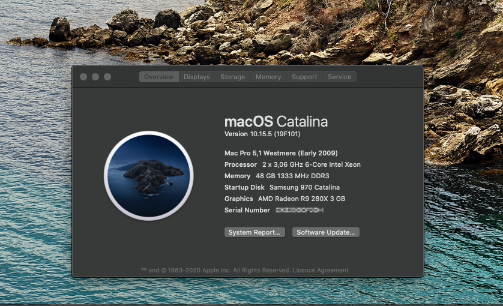
Task: Click the Software Update... button
Action: 325,232
